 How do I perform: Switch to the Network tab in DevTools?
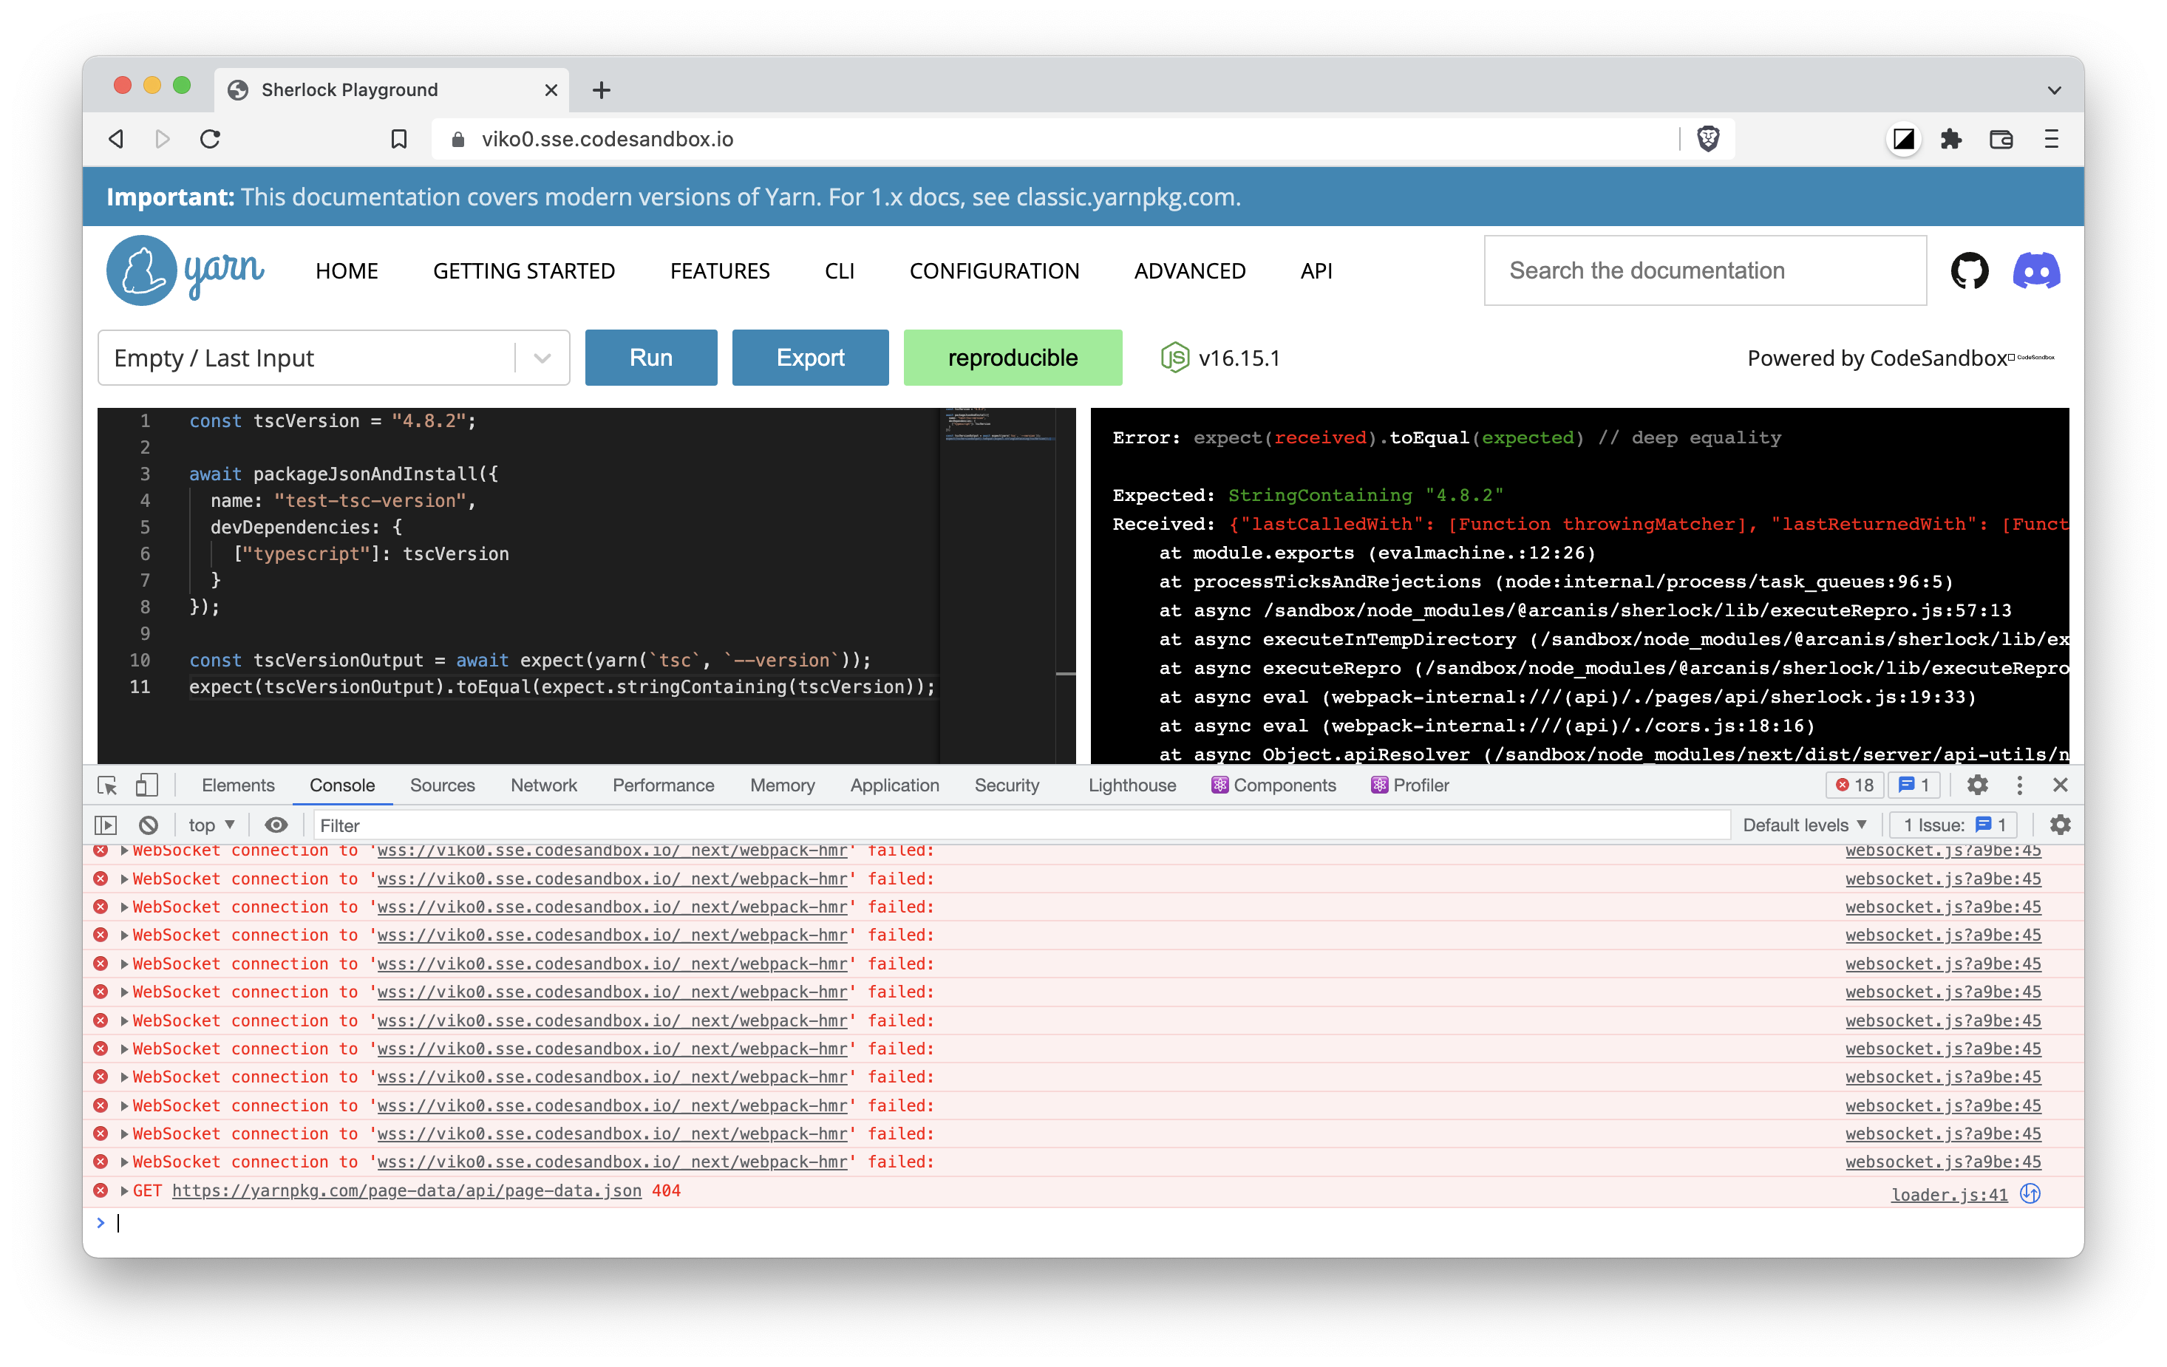(543, 785)
